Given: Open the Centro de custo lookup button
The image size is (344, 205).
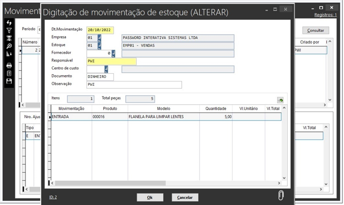Looking at the screenshot, I should click(x=106, y=69).
